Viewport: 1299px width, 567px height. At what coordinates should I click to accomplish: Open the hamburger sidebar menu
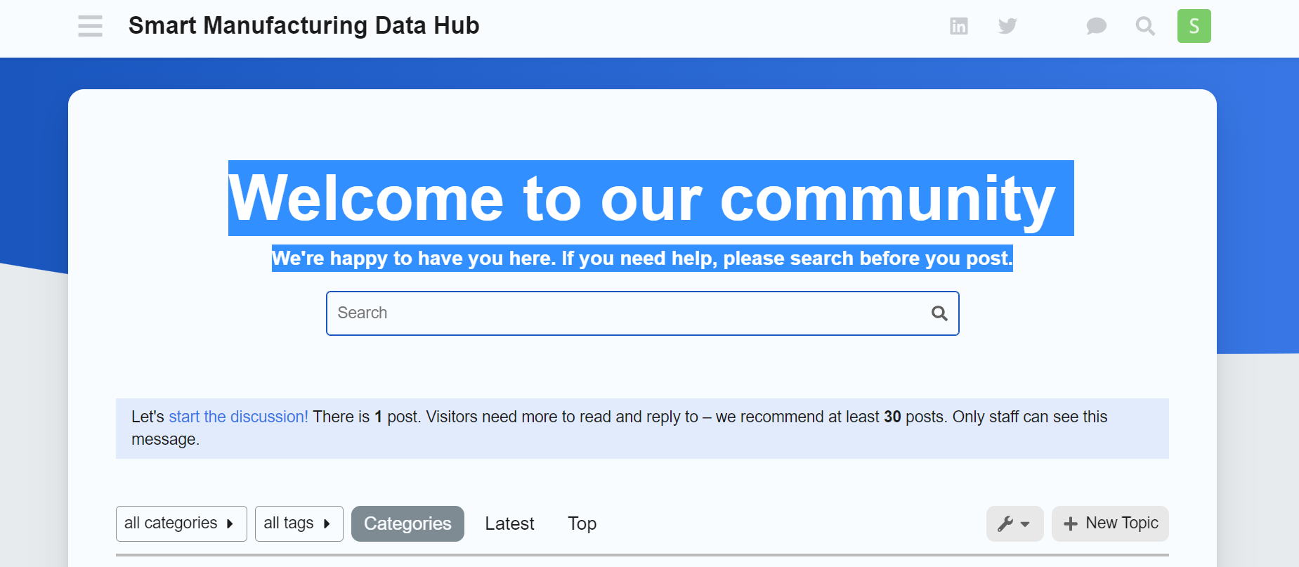(x=90, y=26)
